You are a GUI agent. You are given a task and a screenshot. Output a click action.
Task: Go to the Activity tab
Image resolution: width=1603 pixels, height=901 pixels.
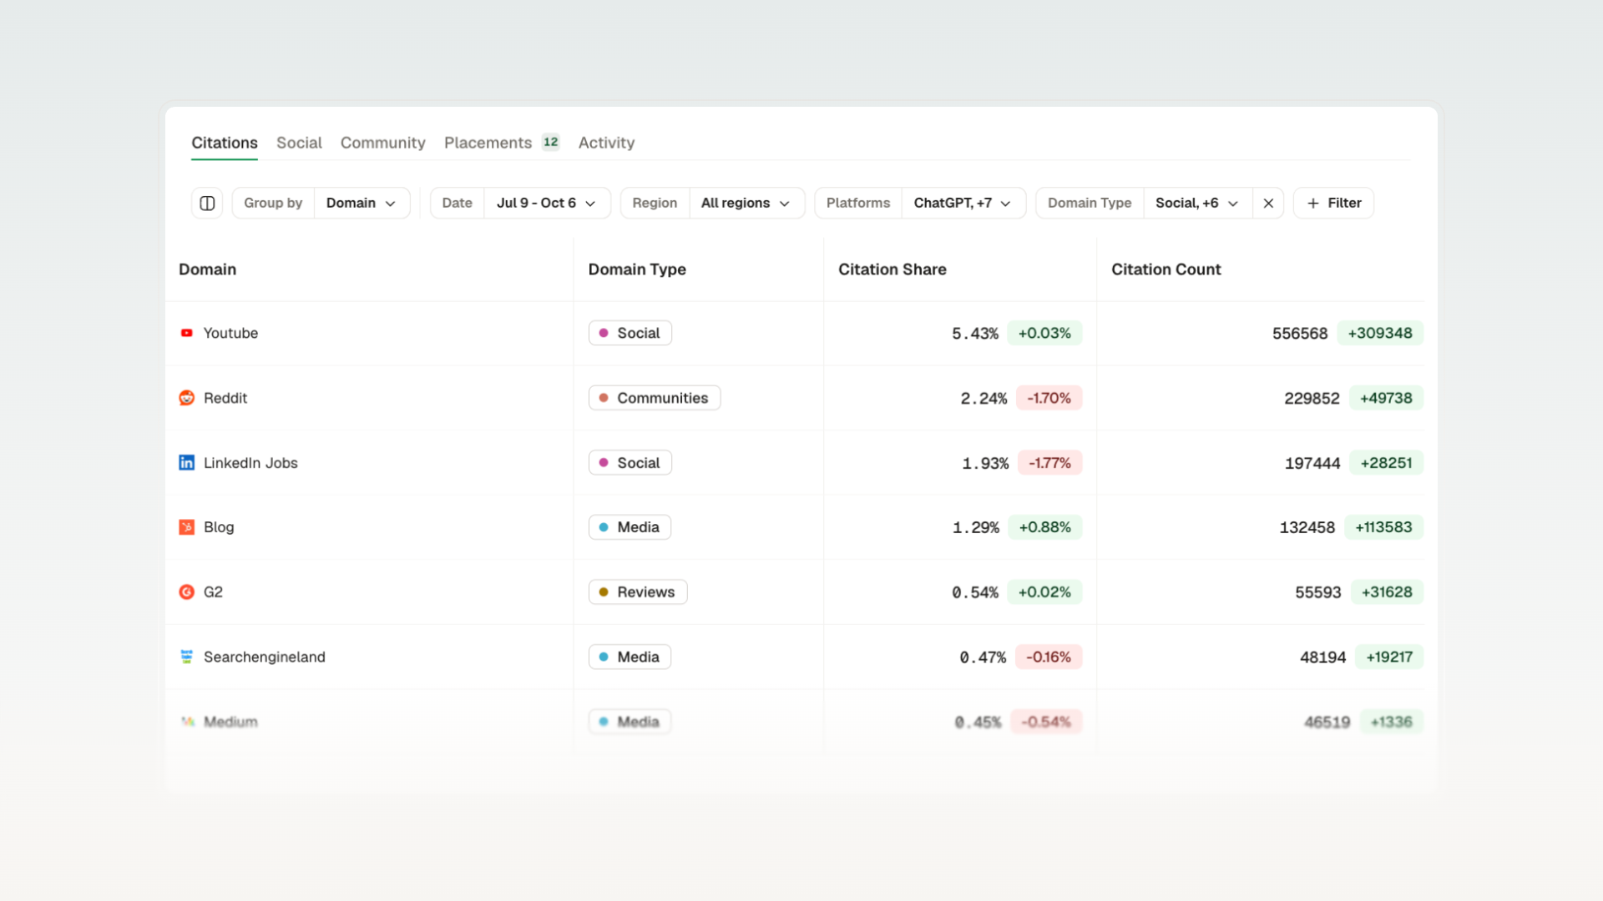pos(606,143)
